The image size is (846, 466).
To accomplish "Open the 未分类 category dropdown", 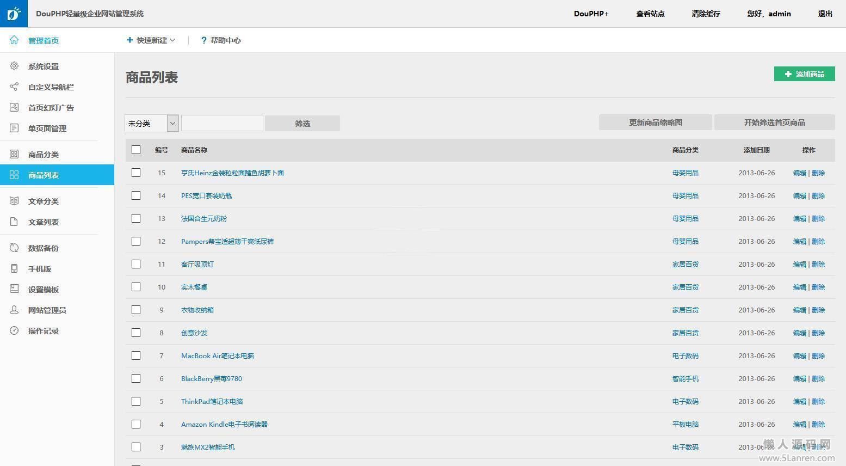I will (152, 124).
